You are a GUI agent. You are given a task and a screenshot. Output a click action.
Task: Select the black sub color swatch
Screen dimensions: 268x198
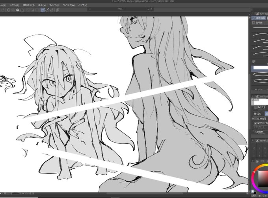(255, 193)
